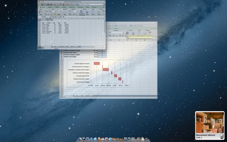The image size is (227, 142).
Task: Click the Print icon in CondFormatNumbers toolbar
Action: pos(51,4)
